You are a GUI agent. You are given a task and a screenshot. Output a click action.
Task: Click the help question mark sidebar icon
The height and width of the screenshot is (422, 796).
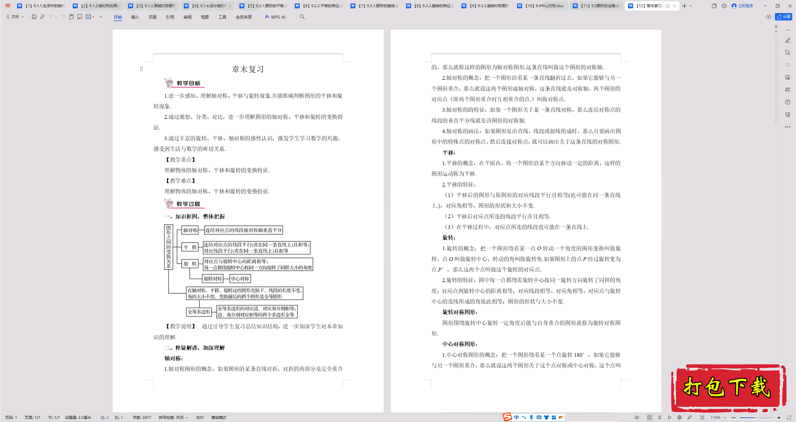pyautogui.click(x=788, y=102)
